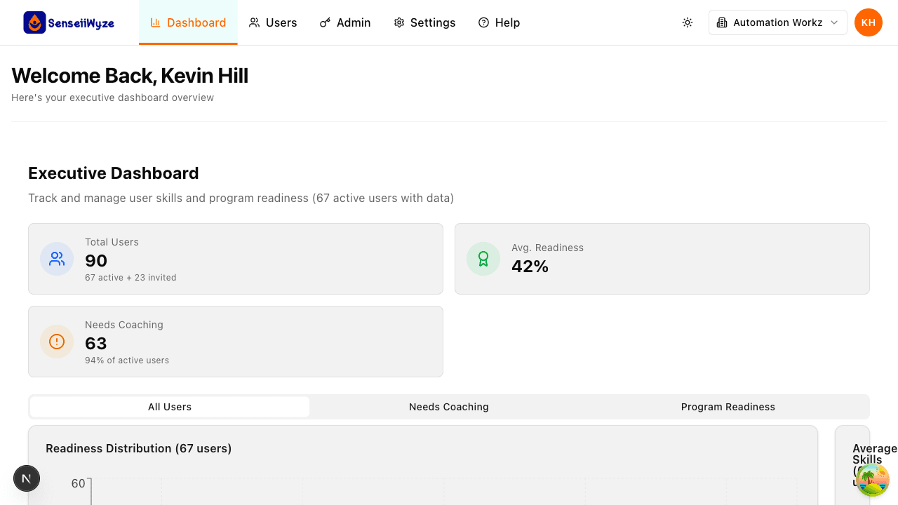898x505 pixels.
Task: Switch to the Program Readiness tab
Action: (x=728, y=407)
